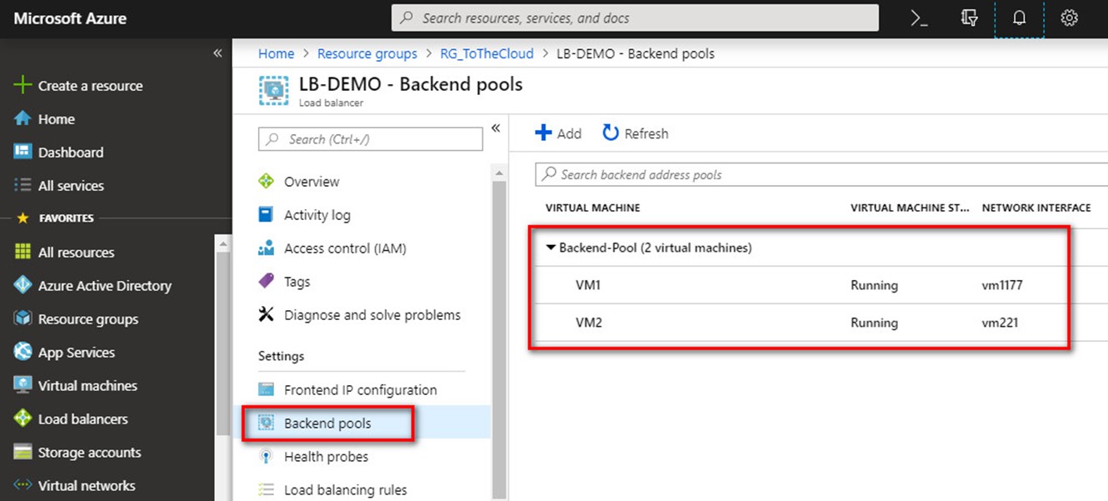Screen dimensions: 1108x501
Task: Click the VIRTUAL MACHINE ST... column header
Action: (x=910, y=208)
